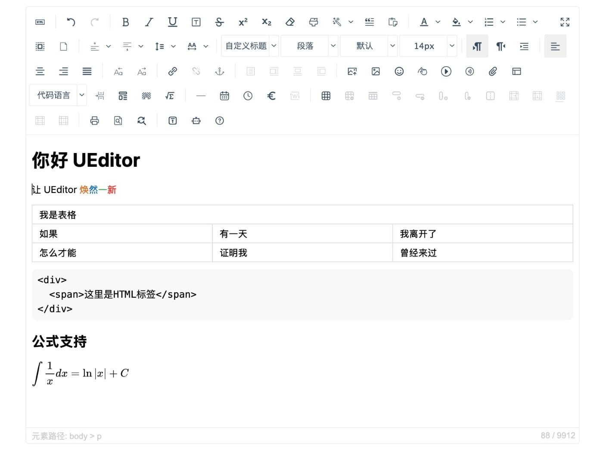Insert an iframe
This screenshot has height=450, width=603.
[x=516, y=71]
